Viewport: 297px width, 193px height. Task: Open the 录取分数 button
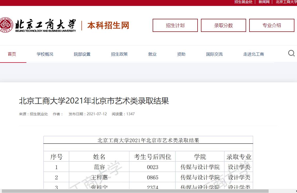tap(223, 25)
